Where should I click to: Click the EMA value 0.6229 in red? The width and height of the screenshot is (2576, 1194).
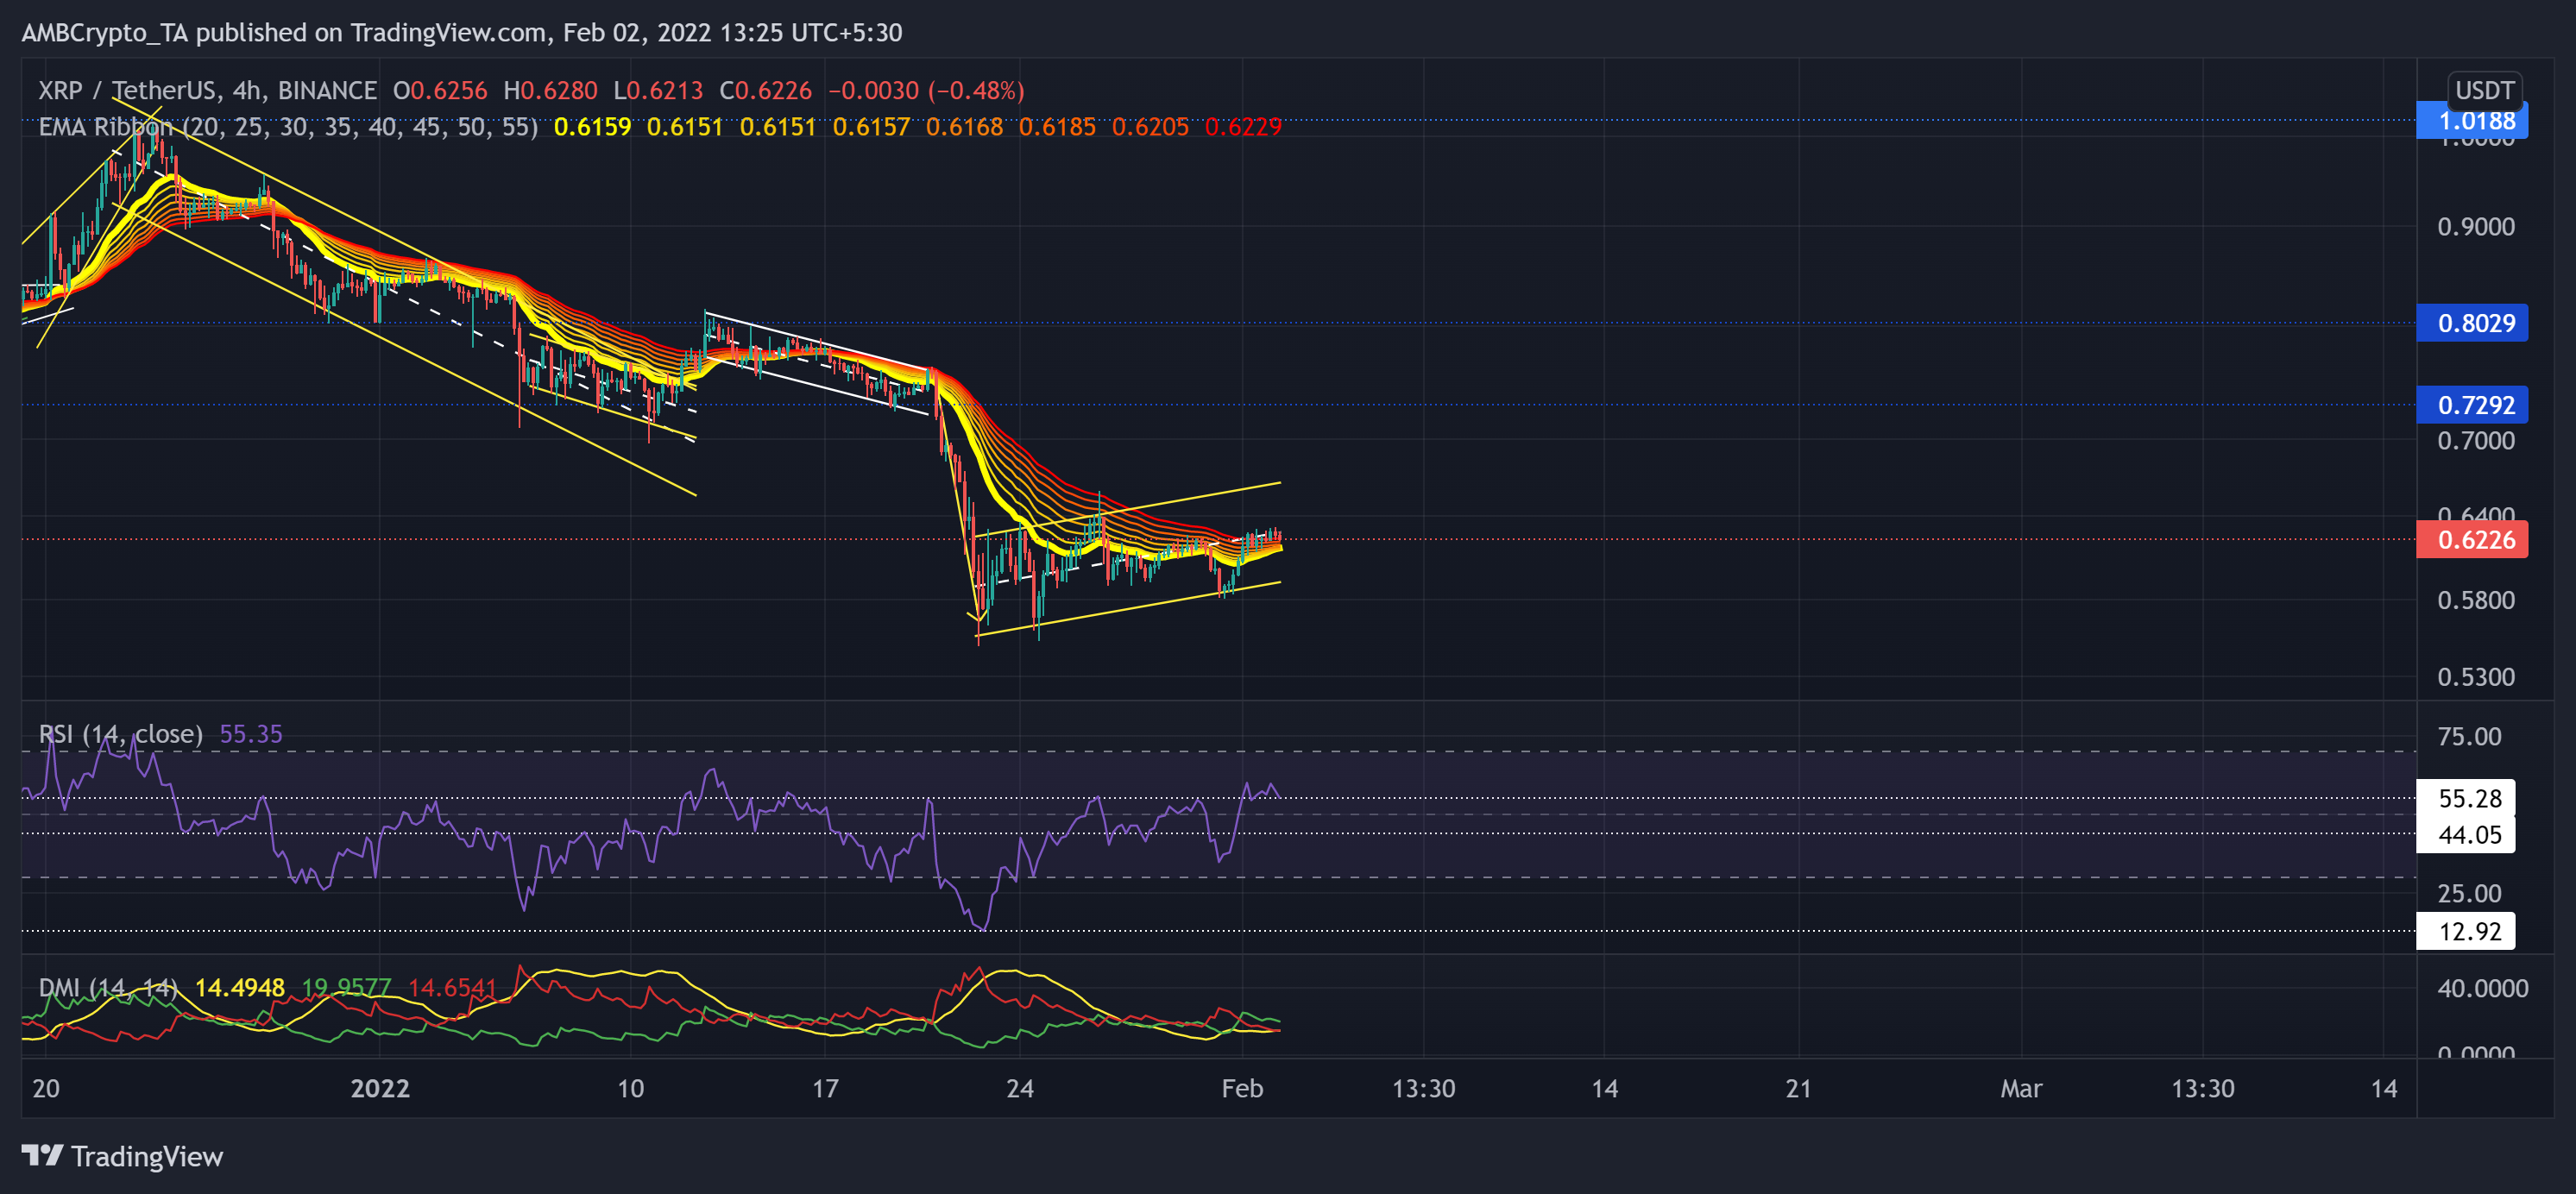(x=1243, y=127)
